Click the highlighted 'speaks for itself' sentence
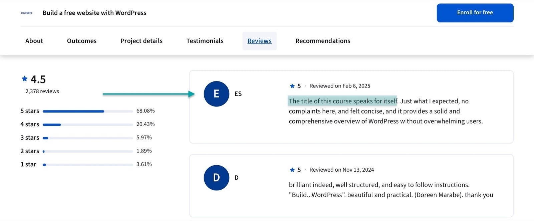Image resolution: width=534 pixels, height=221 pixels. click(x=343, y=101)
